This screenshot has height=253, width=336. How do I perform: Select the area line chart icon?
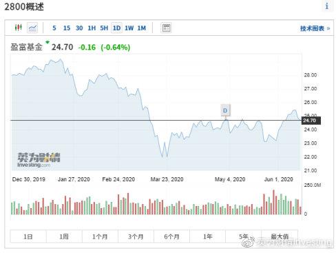pyautogui.click(x=32, y=28)
